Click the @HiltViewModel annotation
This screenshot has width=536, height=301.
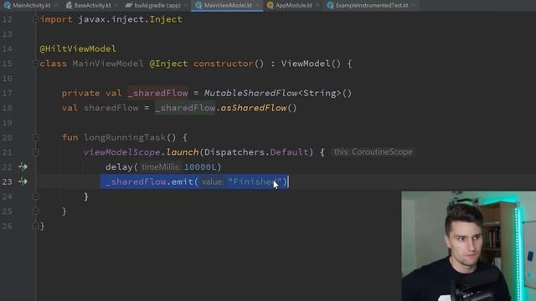[78, 48]
